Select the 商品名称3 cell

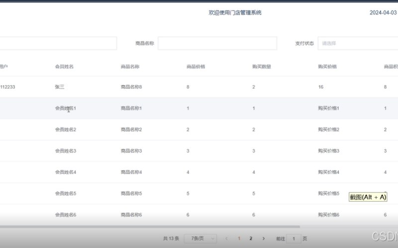(131, 151)
